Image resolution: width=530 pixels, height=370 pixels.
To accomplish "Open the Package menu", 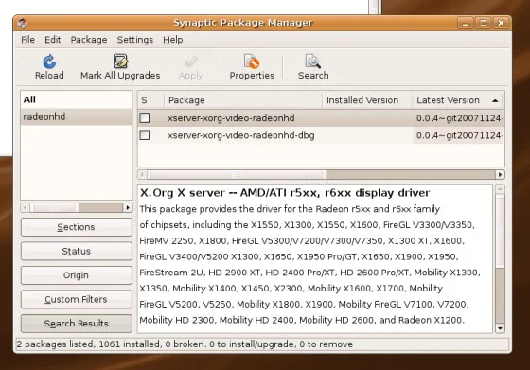I will 89,40.
